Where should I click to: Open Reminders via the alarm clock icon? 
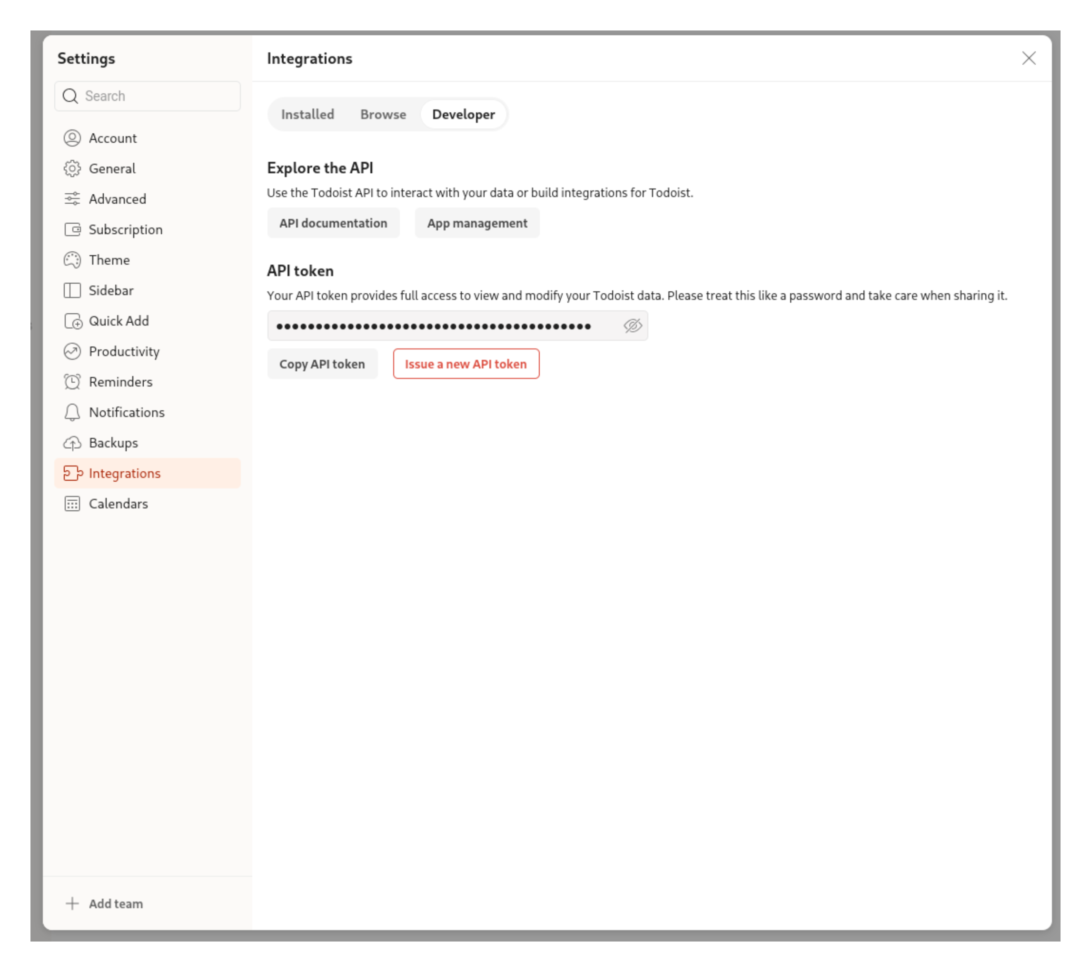[73, 381]
